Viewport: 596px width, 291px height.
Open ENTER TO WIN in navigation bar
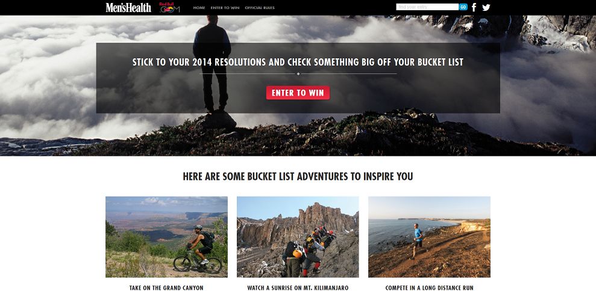(225, 8)
